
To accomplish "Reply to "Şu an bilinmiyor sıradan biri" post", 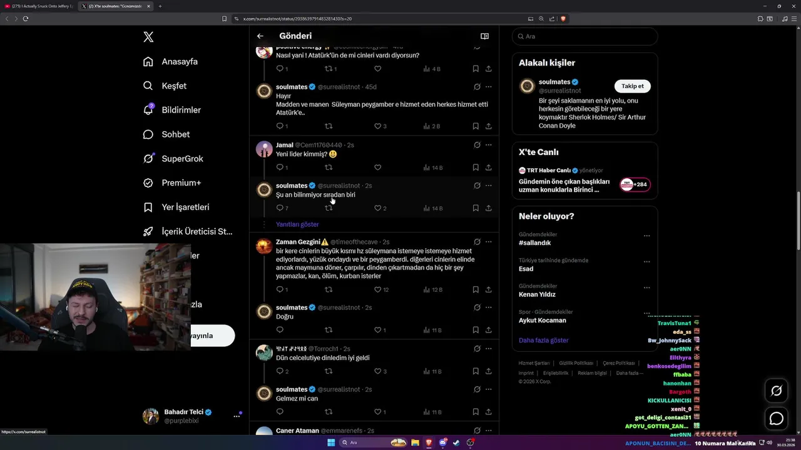I will [280, 208].
